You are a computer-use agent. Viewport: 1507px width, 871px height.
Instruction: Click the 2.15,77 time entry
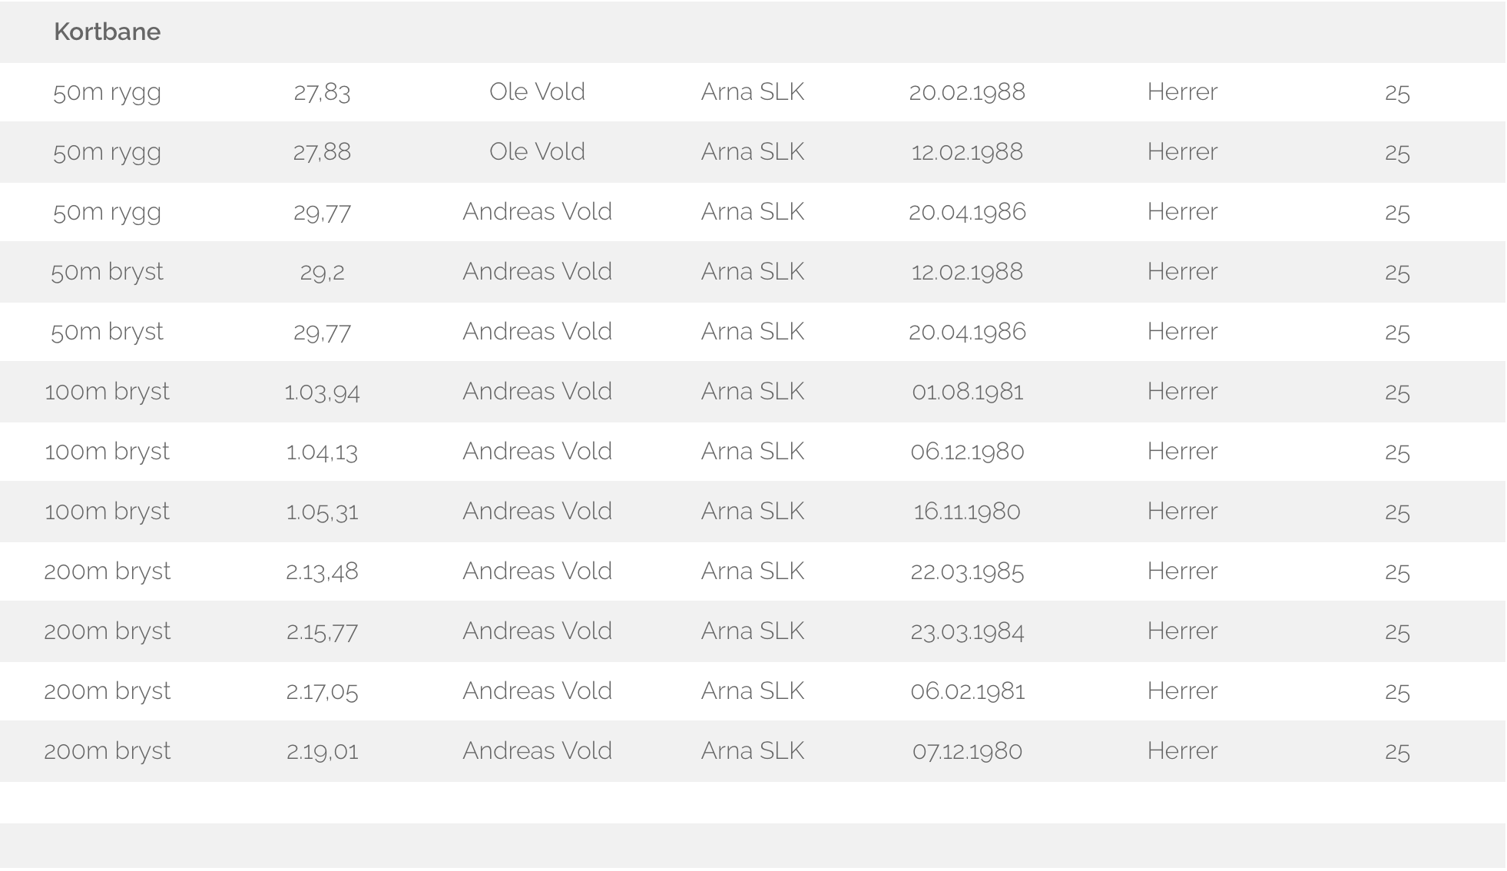(x=322, y=631)
